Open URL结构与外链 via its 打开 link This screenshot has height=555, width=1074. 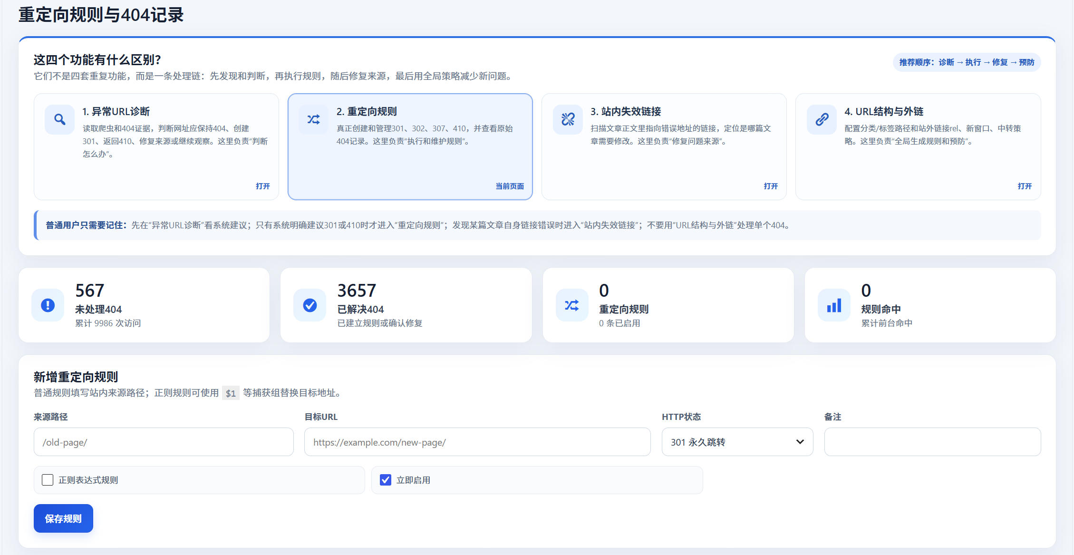point(1025,186)
